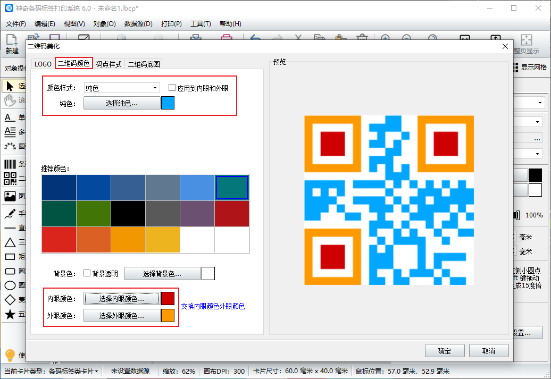Open the 对象(O) menu
This screenshot has width=551, height=379.
tap(104, 24)
